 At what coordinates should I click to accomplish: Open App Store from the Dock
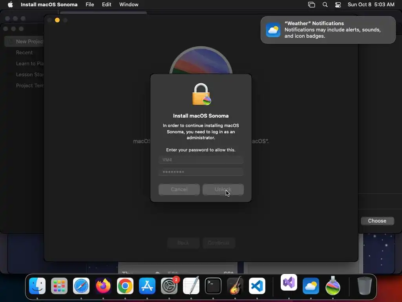[147, 286]
